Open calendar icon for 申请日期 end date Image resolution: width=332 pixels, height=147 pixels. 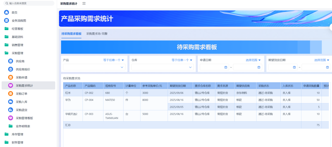(259, 67)
